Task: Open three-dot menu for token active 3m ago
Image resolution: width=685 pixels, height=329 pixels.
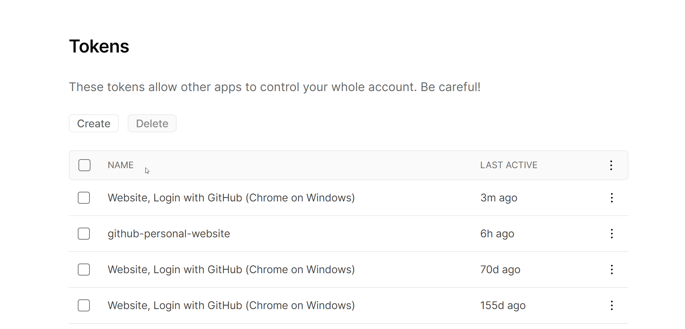Action: point(612,198)
